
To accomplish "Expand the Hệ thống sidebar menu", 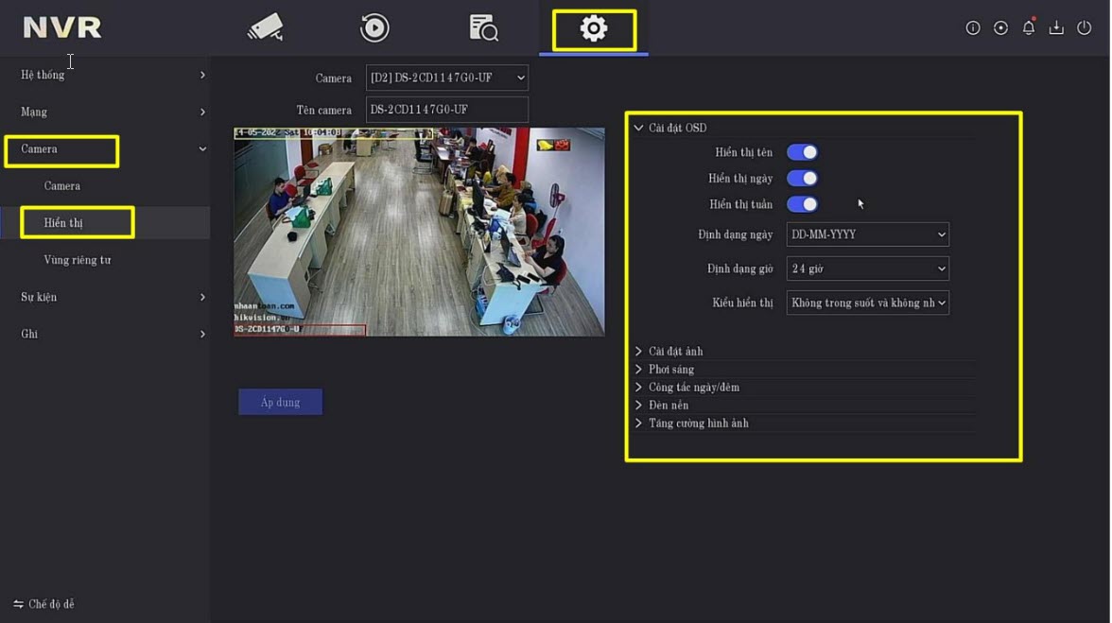I will (113, 75).
